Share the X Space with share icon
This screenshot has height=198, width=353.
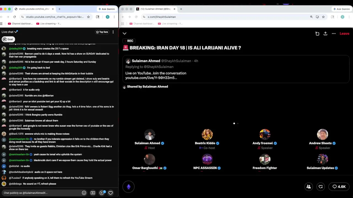point(325,34)
